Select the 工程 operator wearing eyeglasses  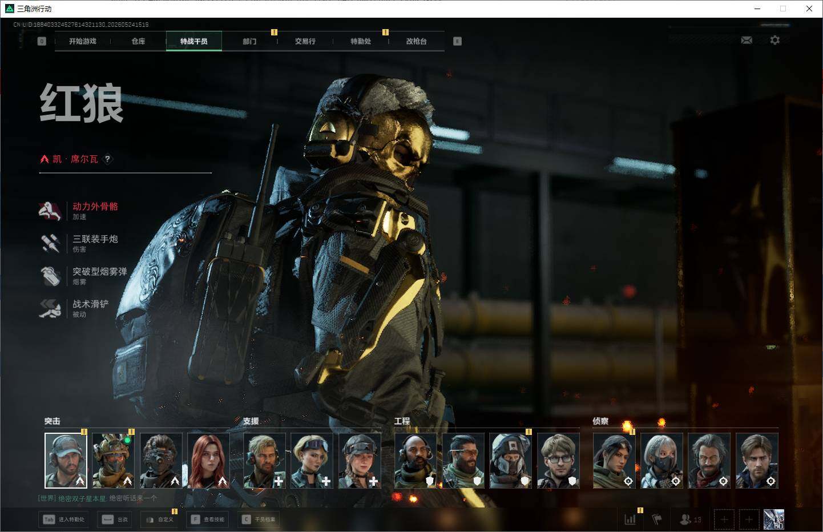[x=558, y=461]
